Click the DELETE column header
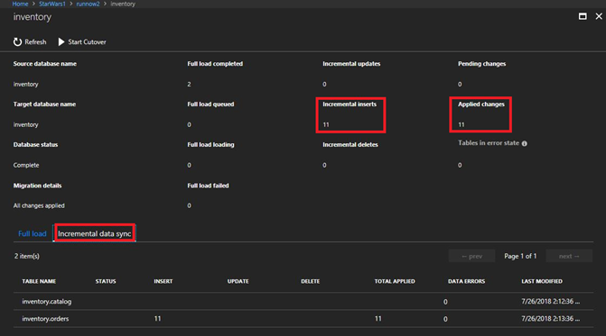Image resolution: width=606 pixels, height=336 pixels. click(310, 281)
